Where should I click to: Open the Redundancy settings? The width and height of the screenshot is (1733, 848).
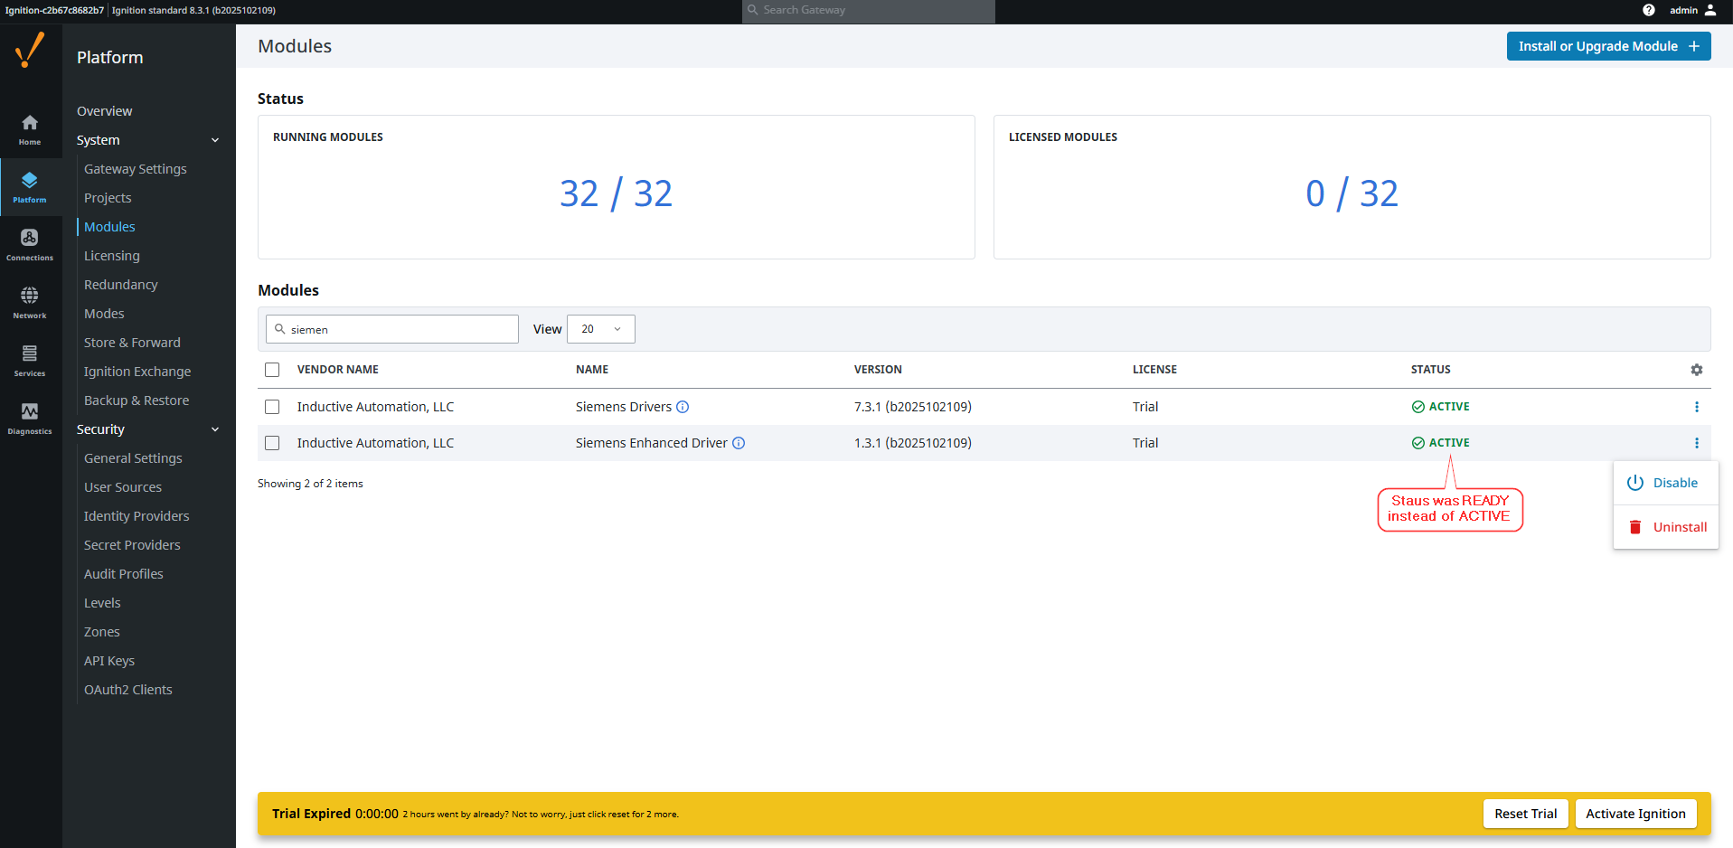[121, 285]
